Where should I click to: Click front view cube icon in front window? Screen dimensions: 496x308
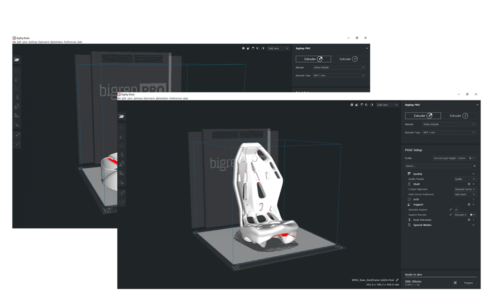(x=356, y=105)
